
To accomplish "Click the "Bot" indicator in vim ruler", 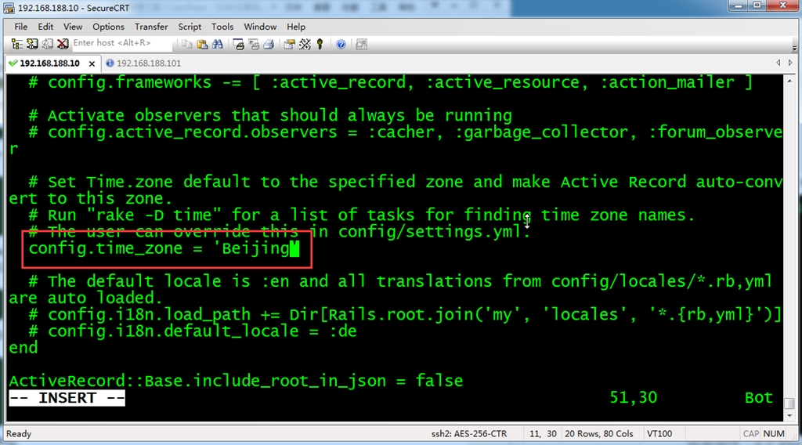I will 758,398.
